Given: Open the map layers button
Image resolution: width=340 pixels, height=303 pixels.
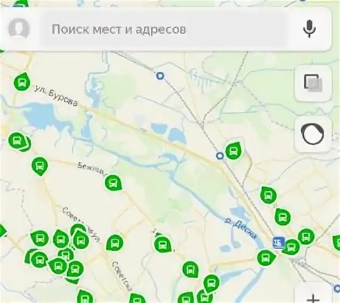Looking at the screenshot, I should pos(313,83).
